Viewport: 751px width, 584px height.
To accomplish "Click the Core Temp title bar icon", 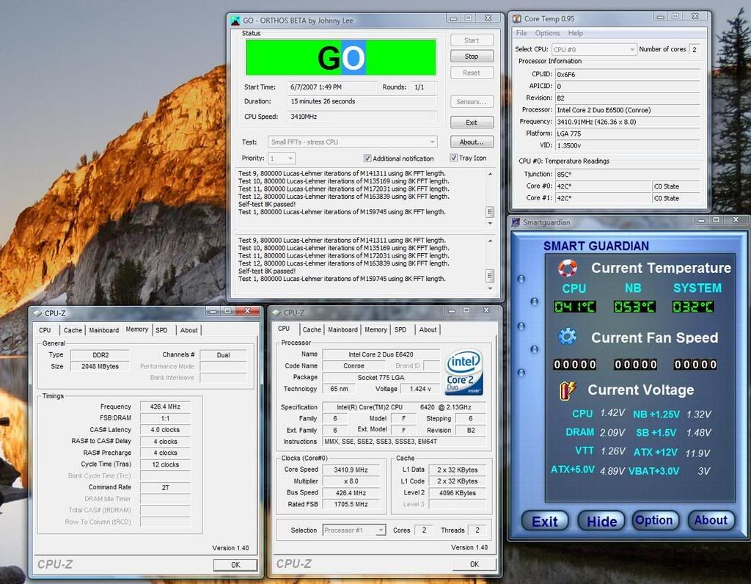I will (516, 18).
